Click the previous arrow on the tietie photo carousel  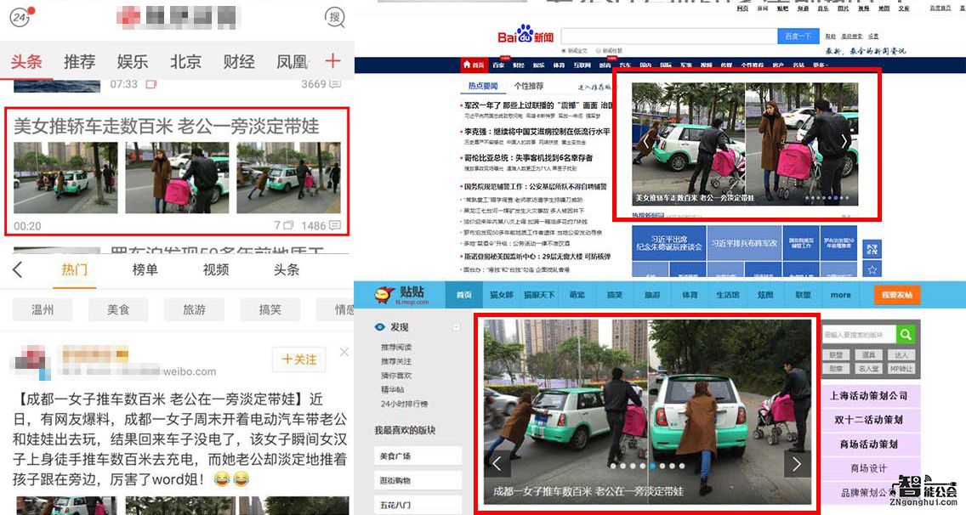pyautogui.click(x=497, y=463)
